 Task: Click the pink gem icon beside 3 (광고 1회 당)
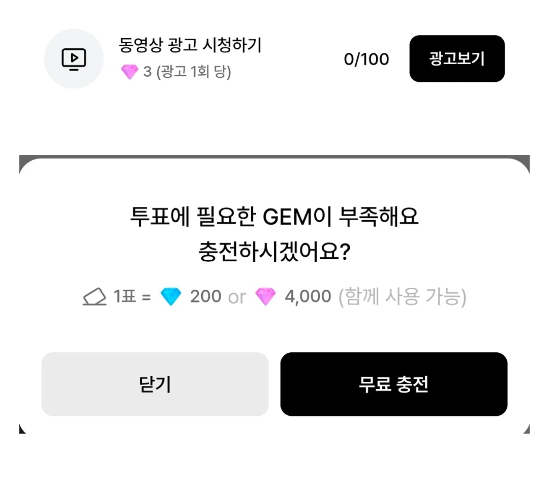point(130,72)
